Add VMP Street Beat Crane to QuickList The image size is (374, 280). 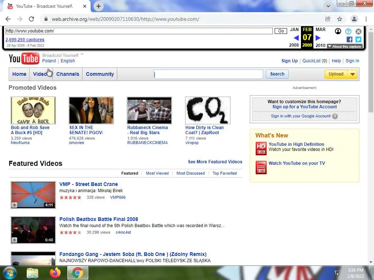coord(14,205)
